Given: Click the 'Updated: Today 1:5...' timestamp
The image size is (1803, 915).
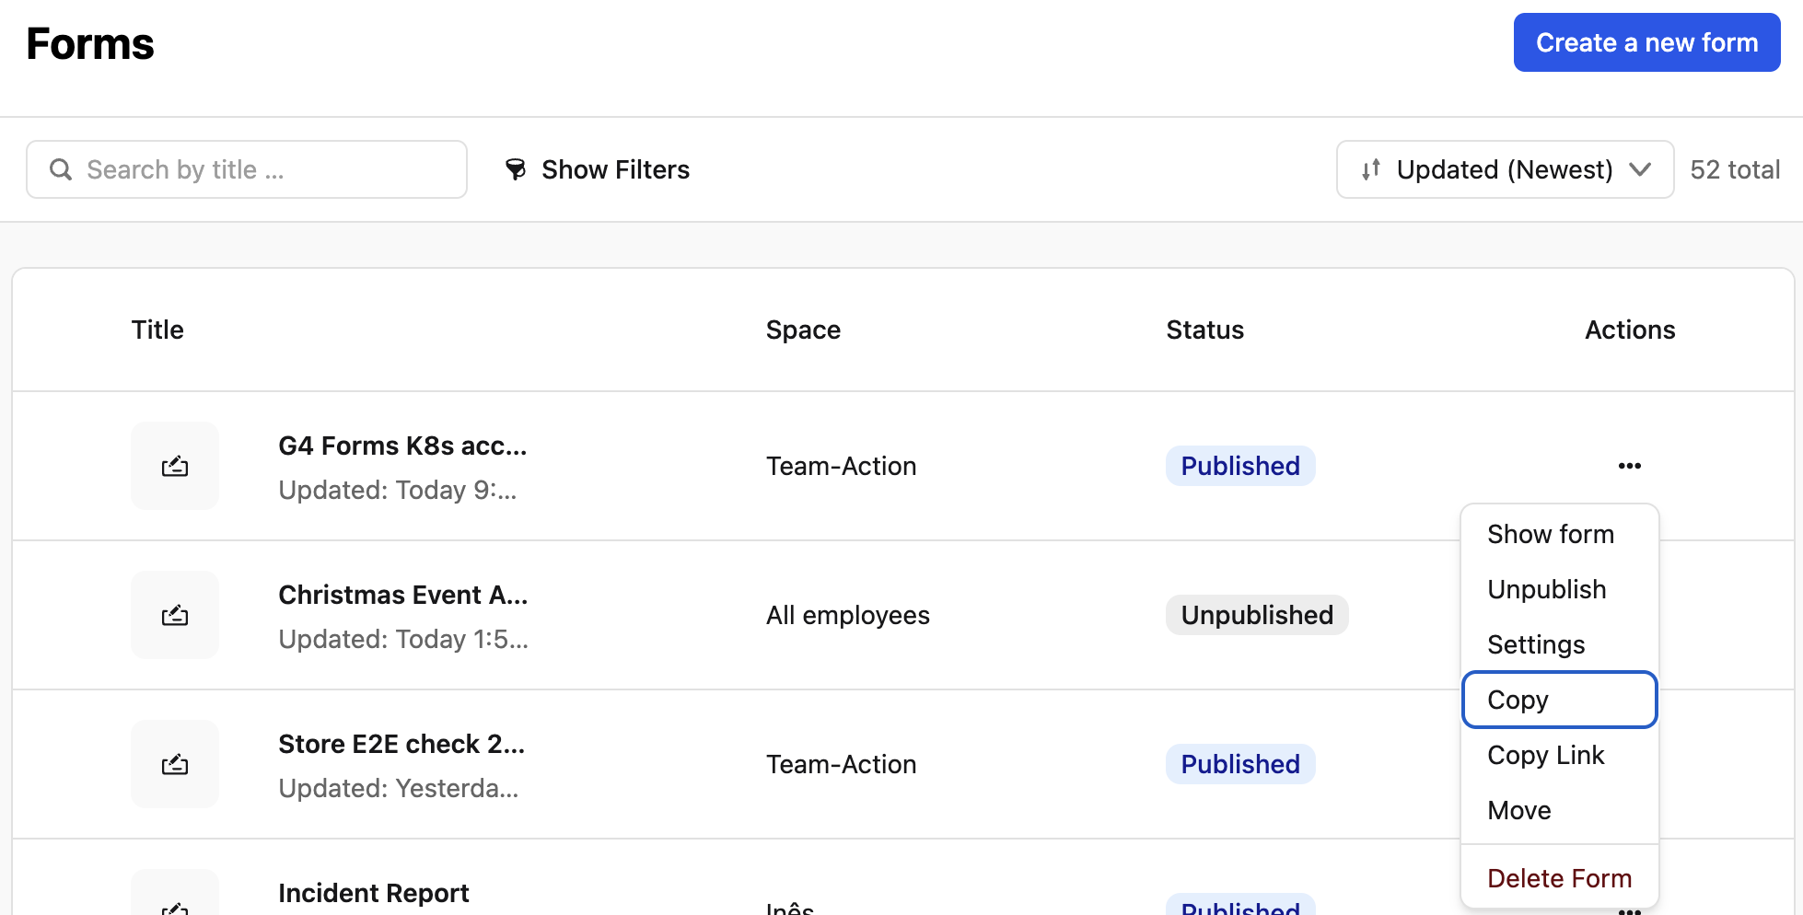Looking at the screenshot, I should [403, 639].
